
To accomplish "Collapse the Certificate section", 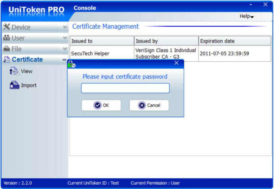I will tap(64, 59).
